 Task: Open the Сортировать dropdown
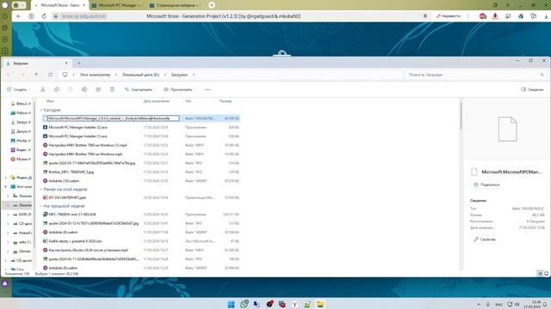point(139,89)
